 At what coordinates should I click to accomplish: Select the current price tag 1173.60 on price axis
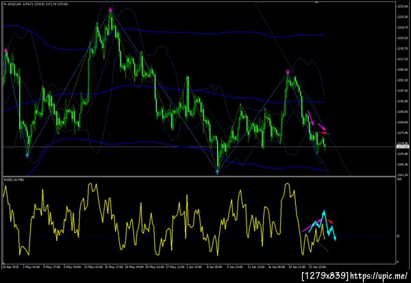tap(403, 147)
